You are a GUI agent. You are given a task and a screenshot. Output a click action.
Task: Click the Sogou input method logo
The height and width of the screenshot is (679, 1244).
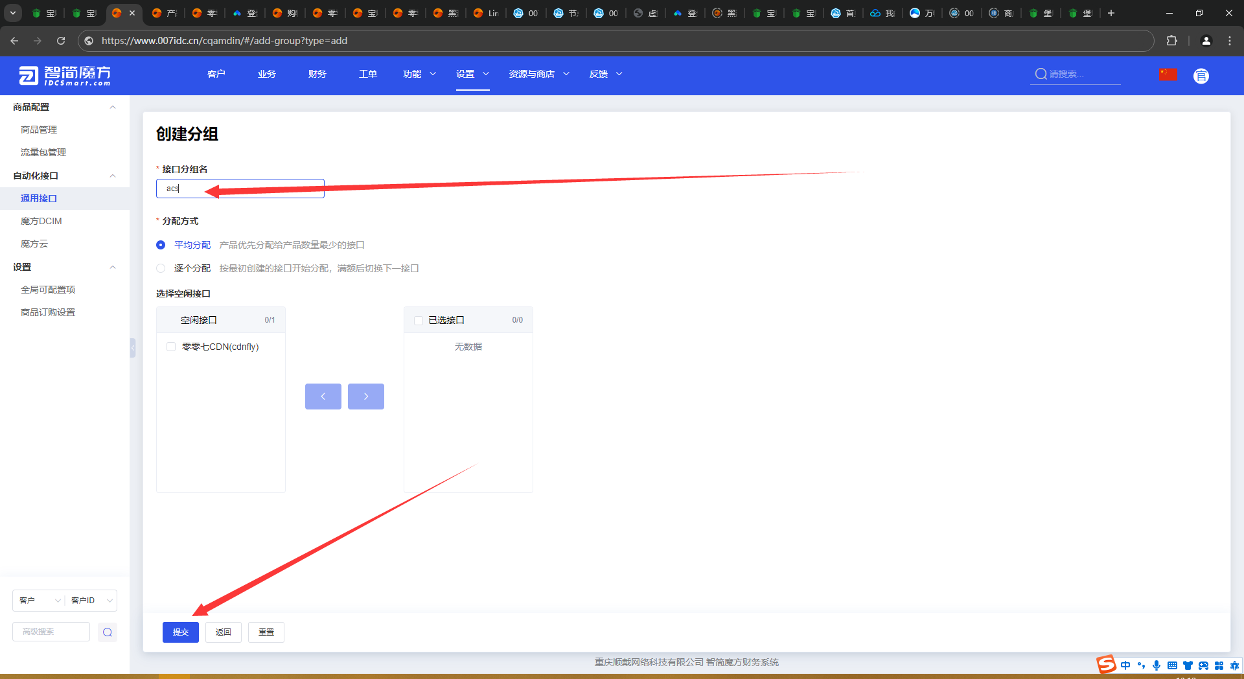coord(1106,664)
